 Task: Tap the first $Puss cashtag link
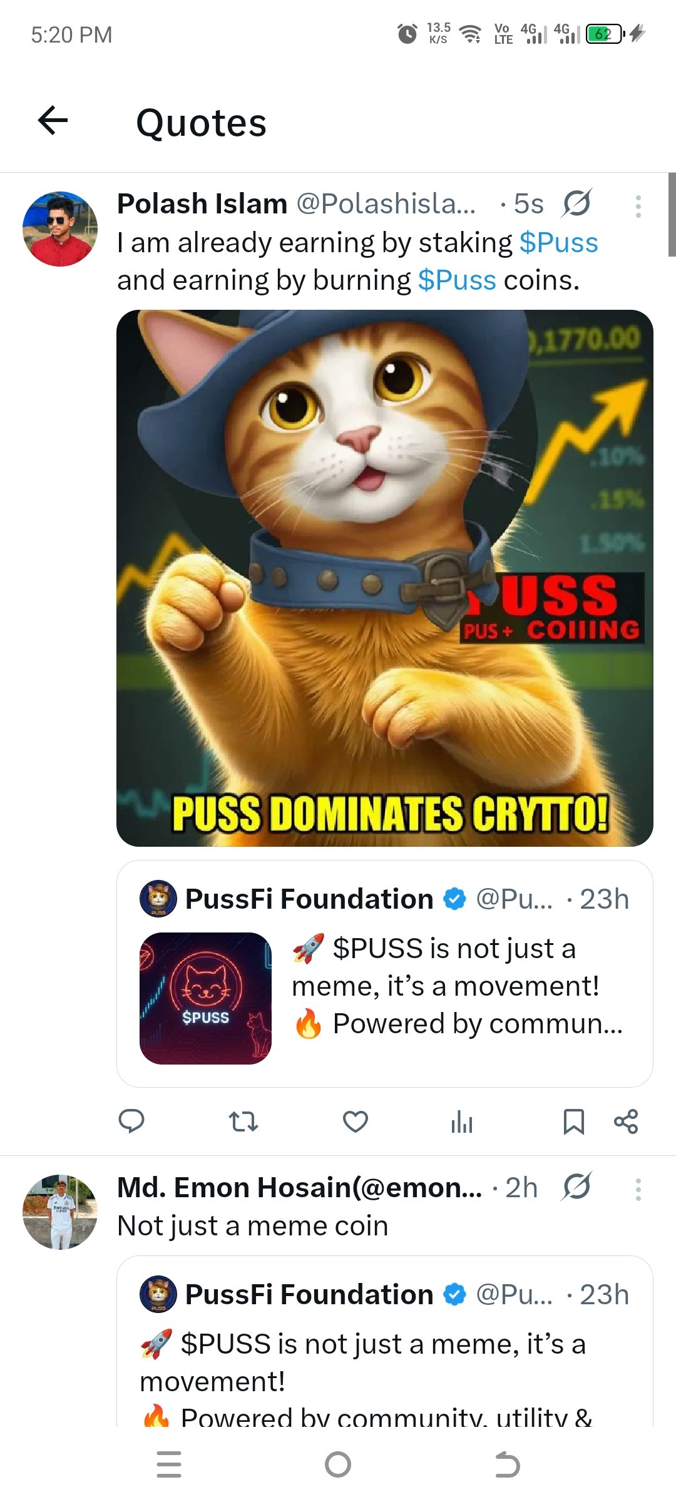point(559,243)
